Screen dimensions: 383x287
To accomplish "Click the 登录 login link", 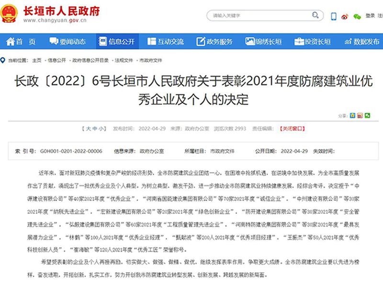I will coord(370,15).
